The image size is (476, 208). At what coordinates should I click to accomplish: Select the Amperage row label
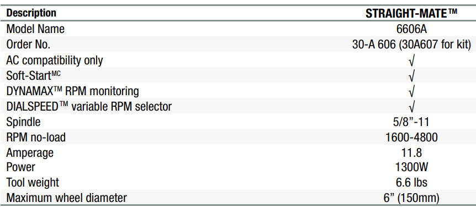(x=30, y=152)
